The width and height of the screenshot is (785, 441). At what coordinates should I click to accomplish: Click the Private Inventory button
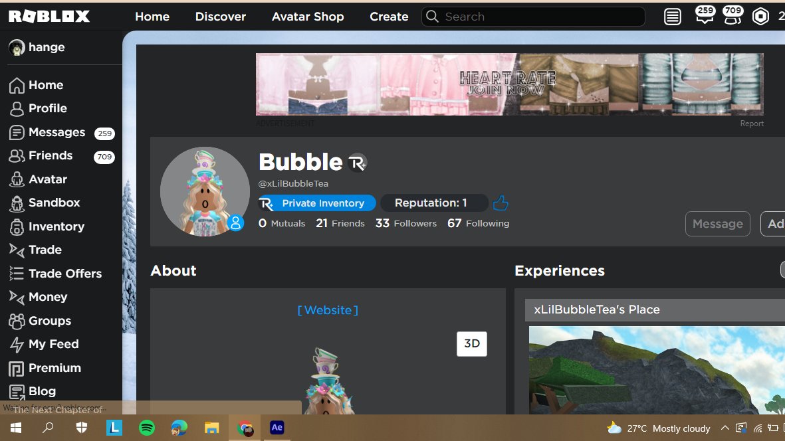(x=317, y=203)
